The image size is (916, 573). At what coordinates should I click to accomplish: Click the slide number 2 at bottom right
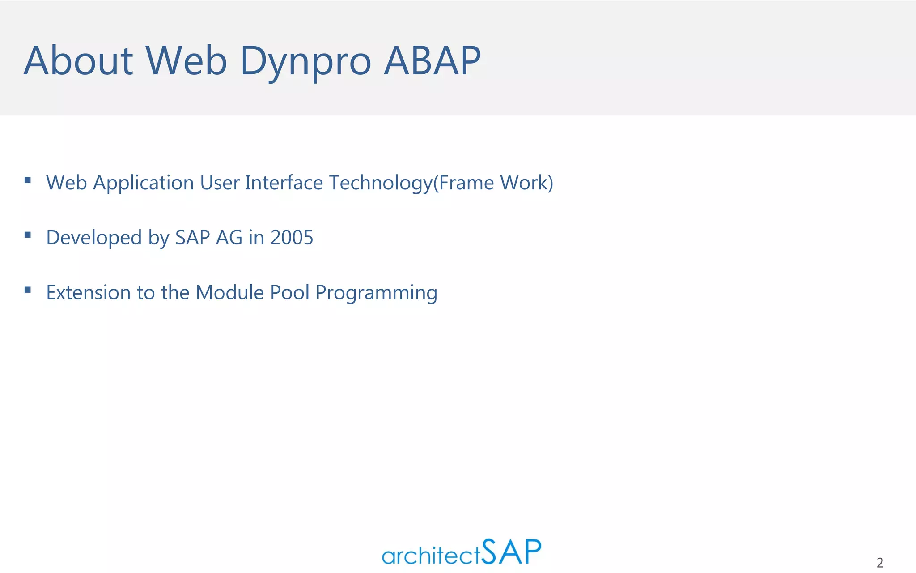coord(880,562)
